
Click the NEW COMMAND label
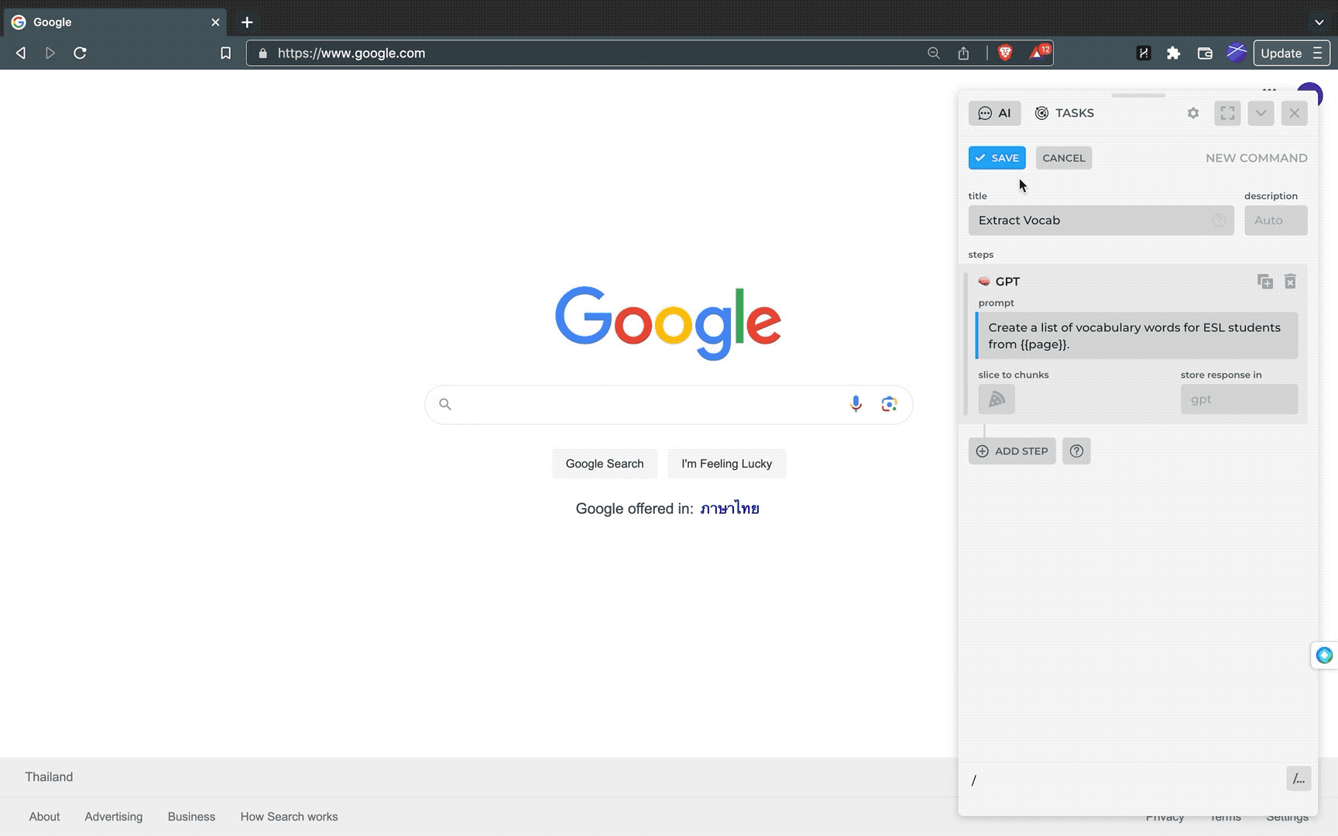tap(1256, 158)
